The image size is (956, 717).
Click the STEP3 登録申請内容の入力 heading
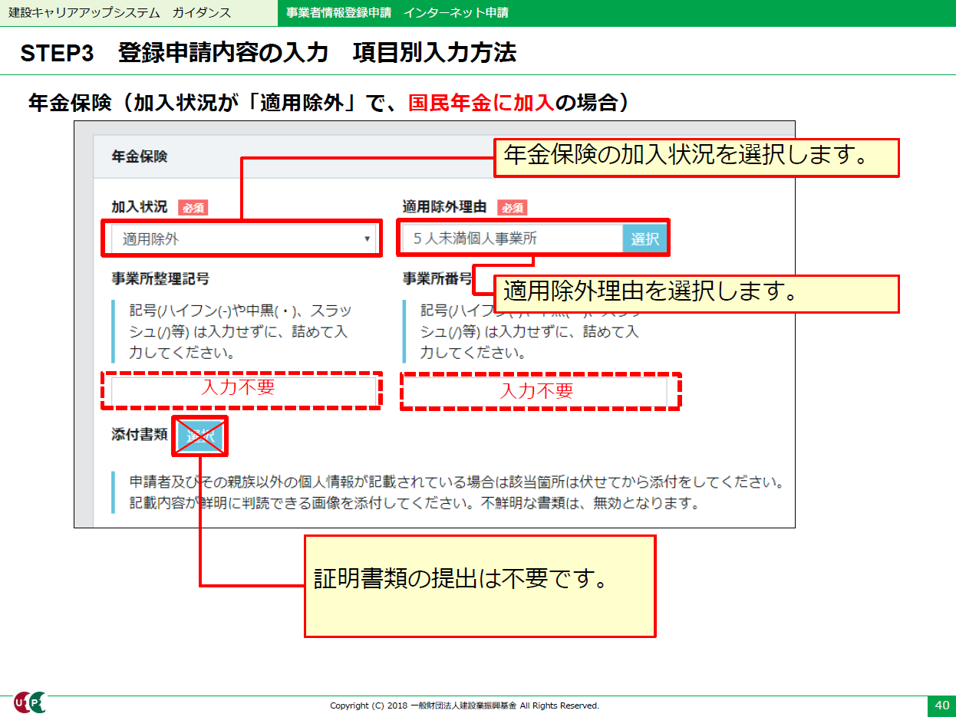[268, 53]
